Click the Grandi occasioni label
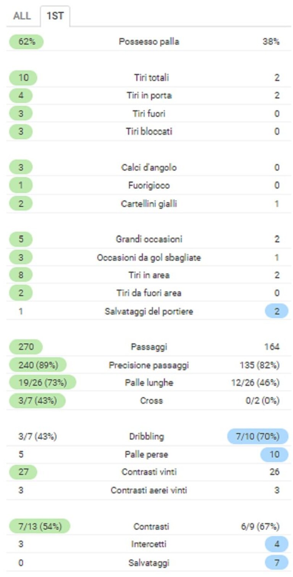The width and height of the screenshot is (293, 577). [149, 239]
